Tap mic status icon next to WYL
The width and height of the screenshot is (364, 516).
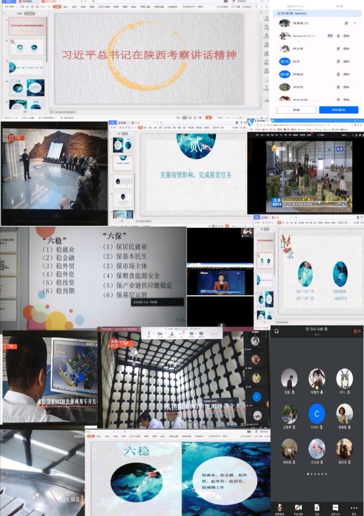point(348,392)
